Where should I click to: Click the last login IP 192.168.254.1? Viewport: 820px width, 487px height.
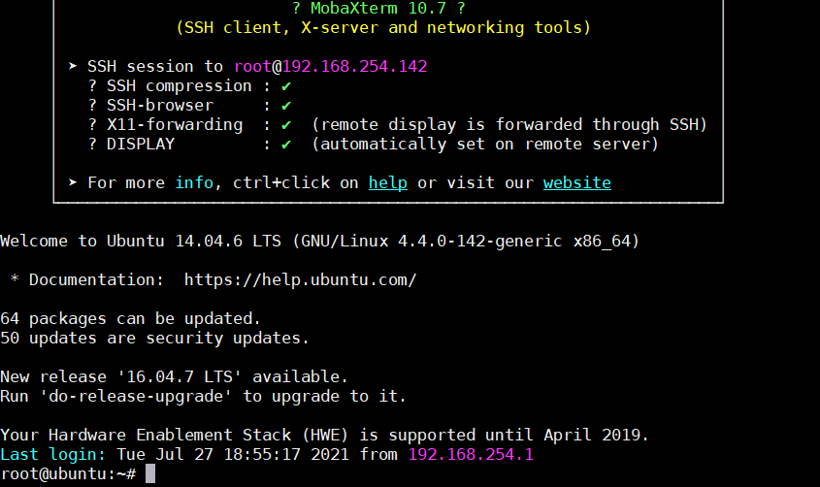click(x=471, y=455)
